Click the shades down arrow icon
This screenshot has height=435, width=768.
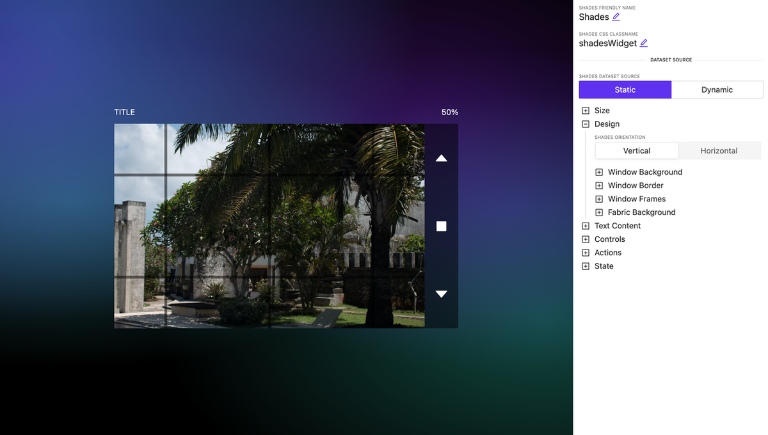pyautogui.click(x=441, y=294)
